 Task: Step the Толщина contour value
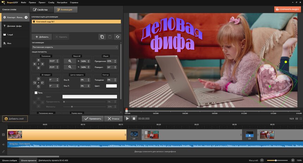point(115,80)
